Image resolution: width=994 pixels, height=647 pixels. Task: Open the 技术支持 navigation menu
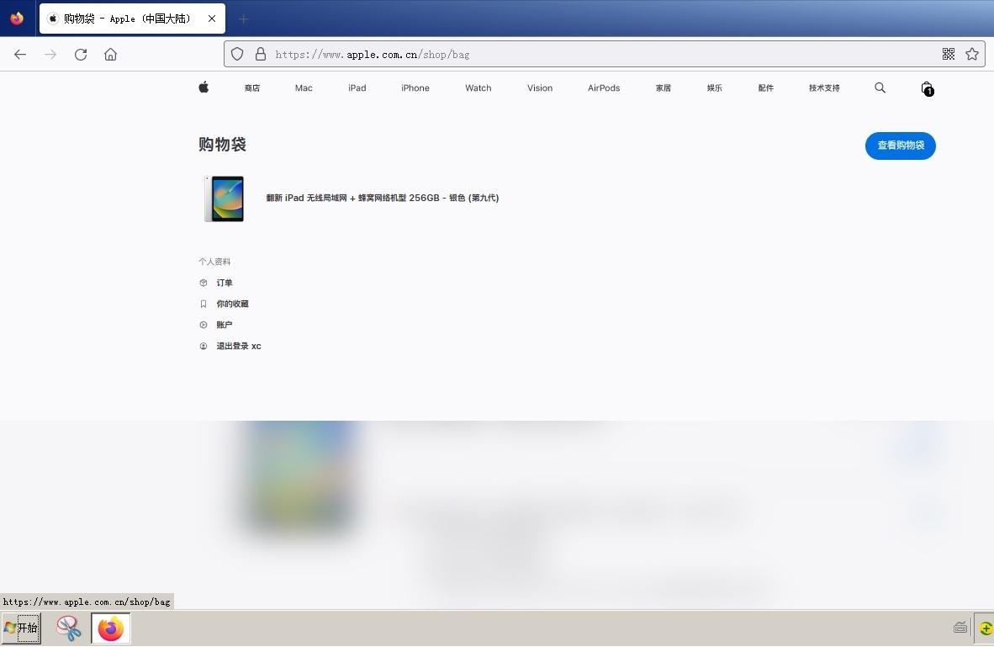pyautogui.click(x=824, y=88)
